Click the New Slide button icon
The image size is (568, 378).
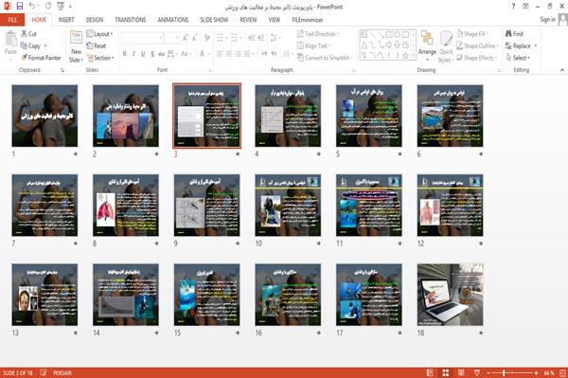coord(76,38)
